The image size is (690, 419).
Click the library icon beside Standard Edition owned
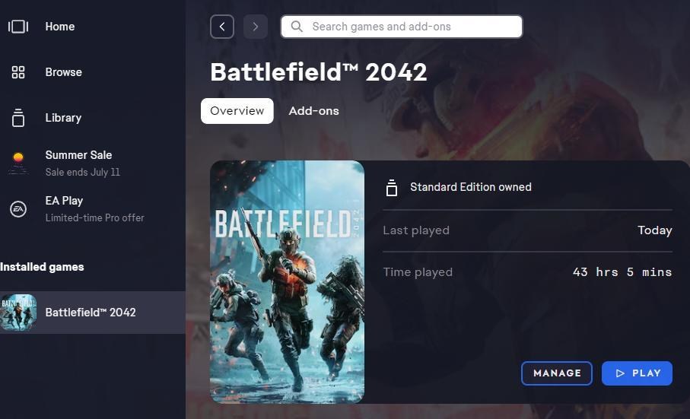[392, 188]
